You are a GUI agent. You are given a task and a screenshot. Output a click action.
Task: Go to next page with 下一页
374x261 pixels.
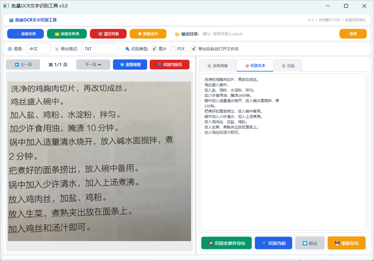(x=93, y=65)
